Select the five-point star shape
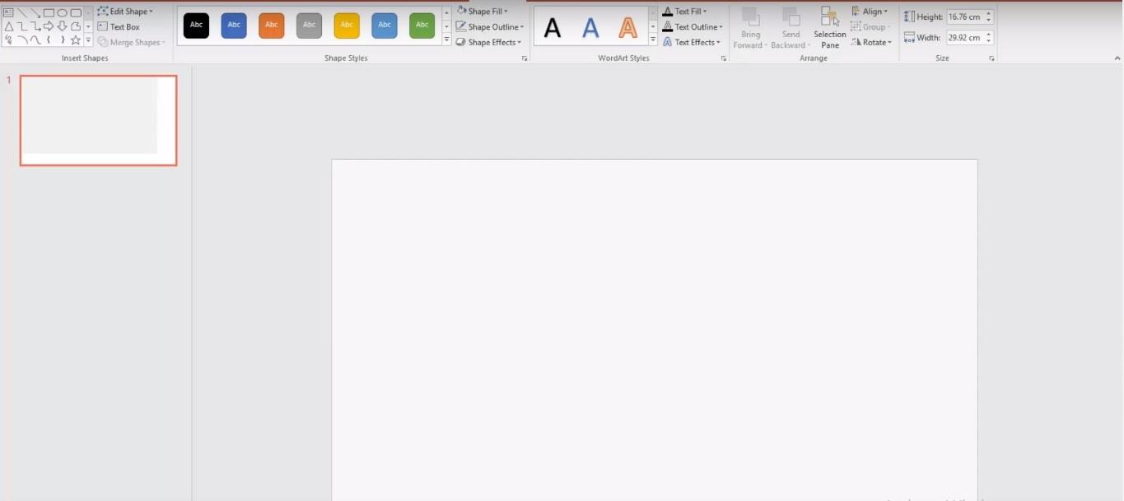 (x=76, y=40)
